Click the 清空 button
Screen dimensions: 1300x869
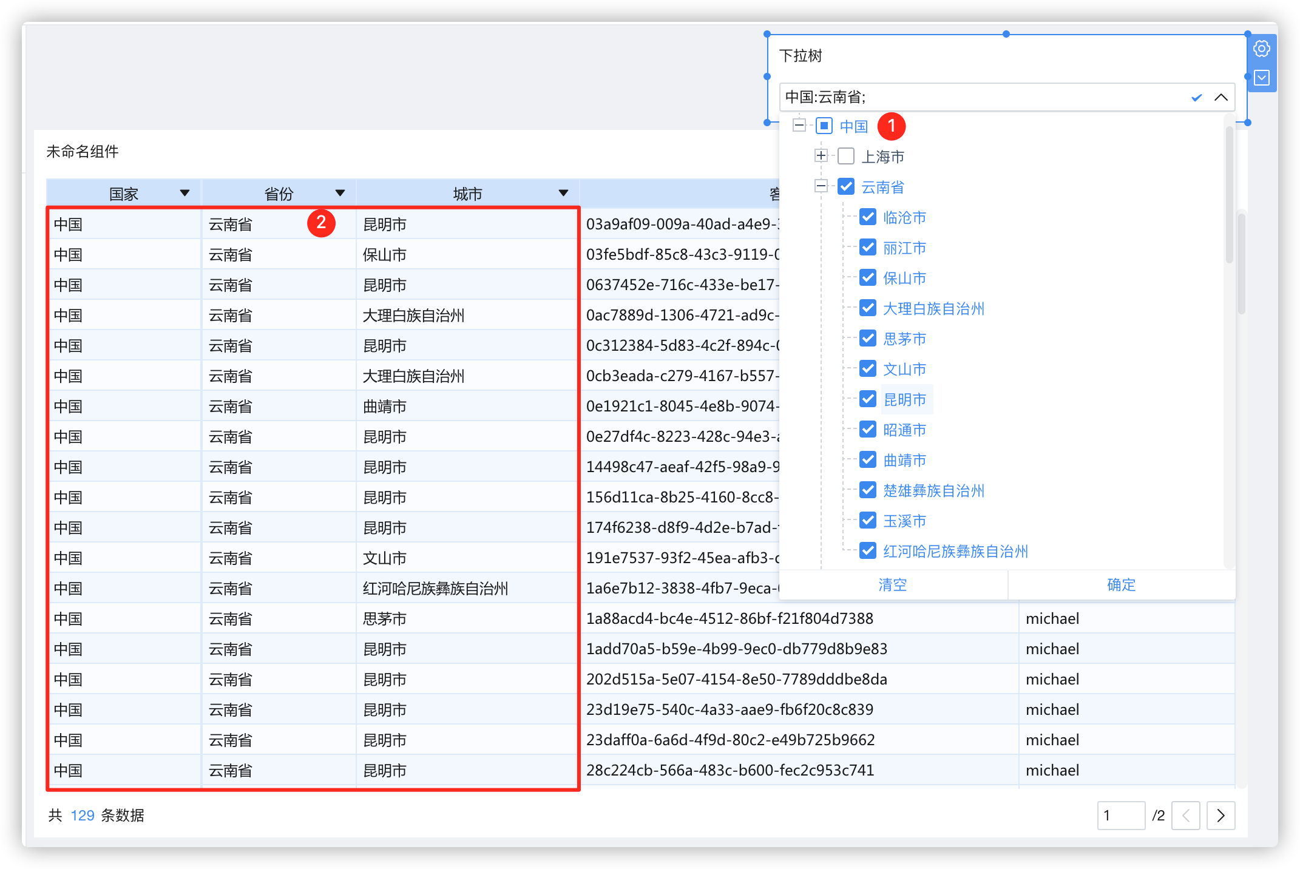893,584
